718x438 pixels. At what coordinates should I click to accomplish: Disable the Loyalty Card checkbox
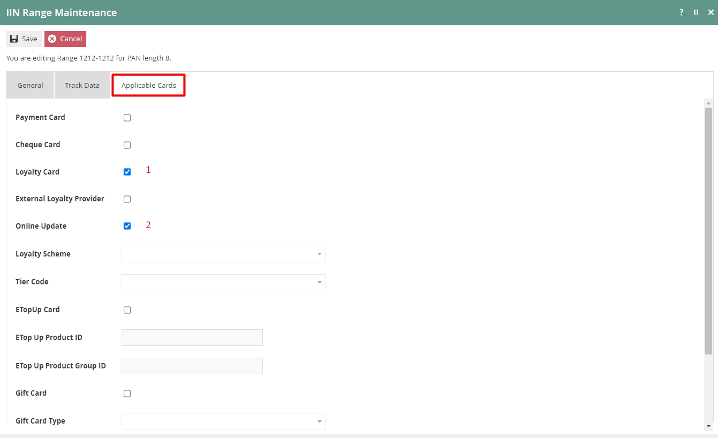click(127, 171)
